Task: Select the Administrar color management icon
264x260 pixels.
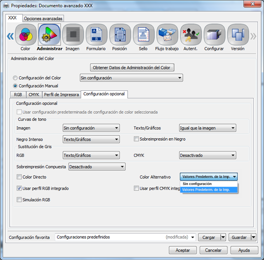Action: click(50, 35)
